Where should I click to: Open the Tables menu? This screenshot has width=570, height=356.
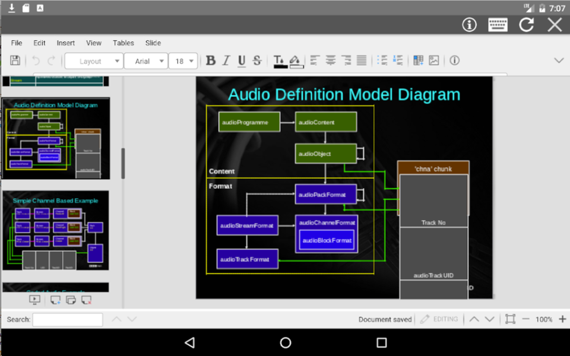(x=123, y=43)
